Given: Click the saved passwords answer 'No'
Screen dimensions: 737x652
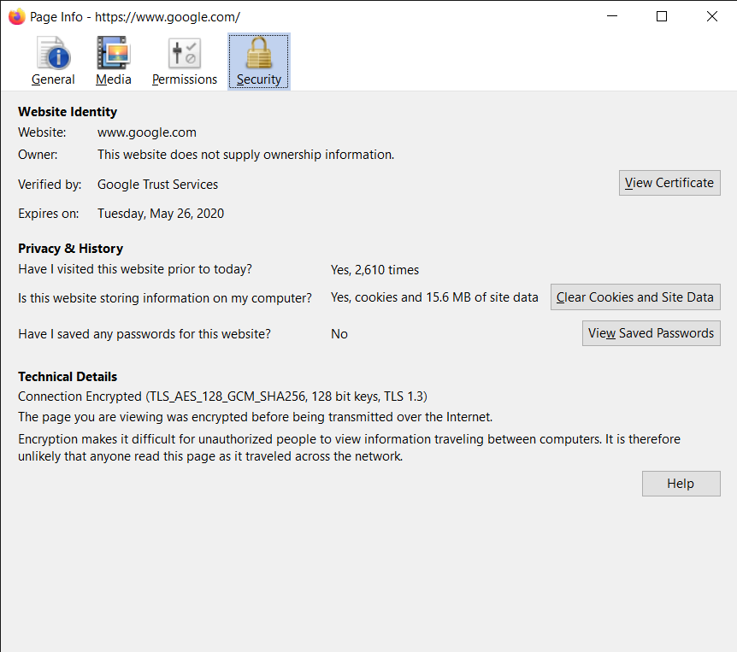Looking at the screenshot, I should pyautogui.click(x=339, y=334).
